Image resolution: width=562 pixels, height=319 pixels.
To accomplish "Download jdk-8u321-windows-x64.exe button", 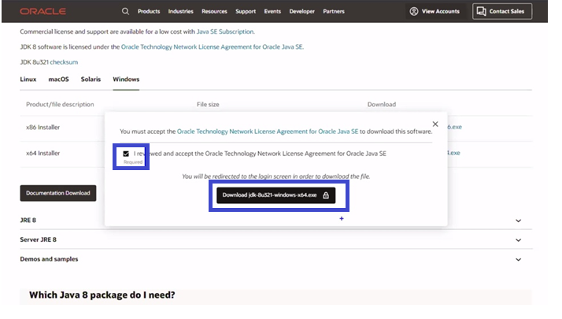I will 276,195.
